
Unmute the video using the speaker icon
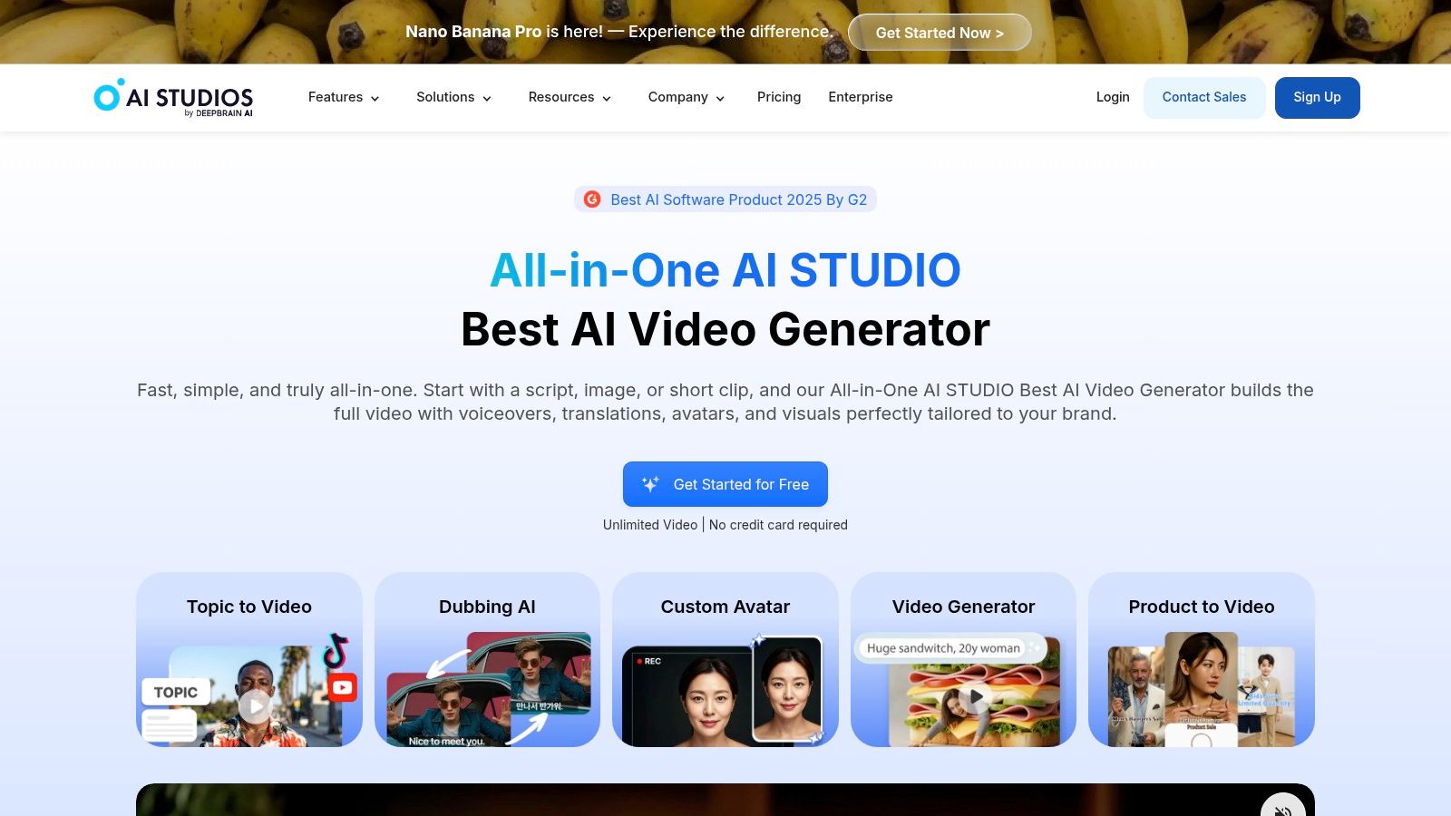(1282, 810)
